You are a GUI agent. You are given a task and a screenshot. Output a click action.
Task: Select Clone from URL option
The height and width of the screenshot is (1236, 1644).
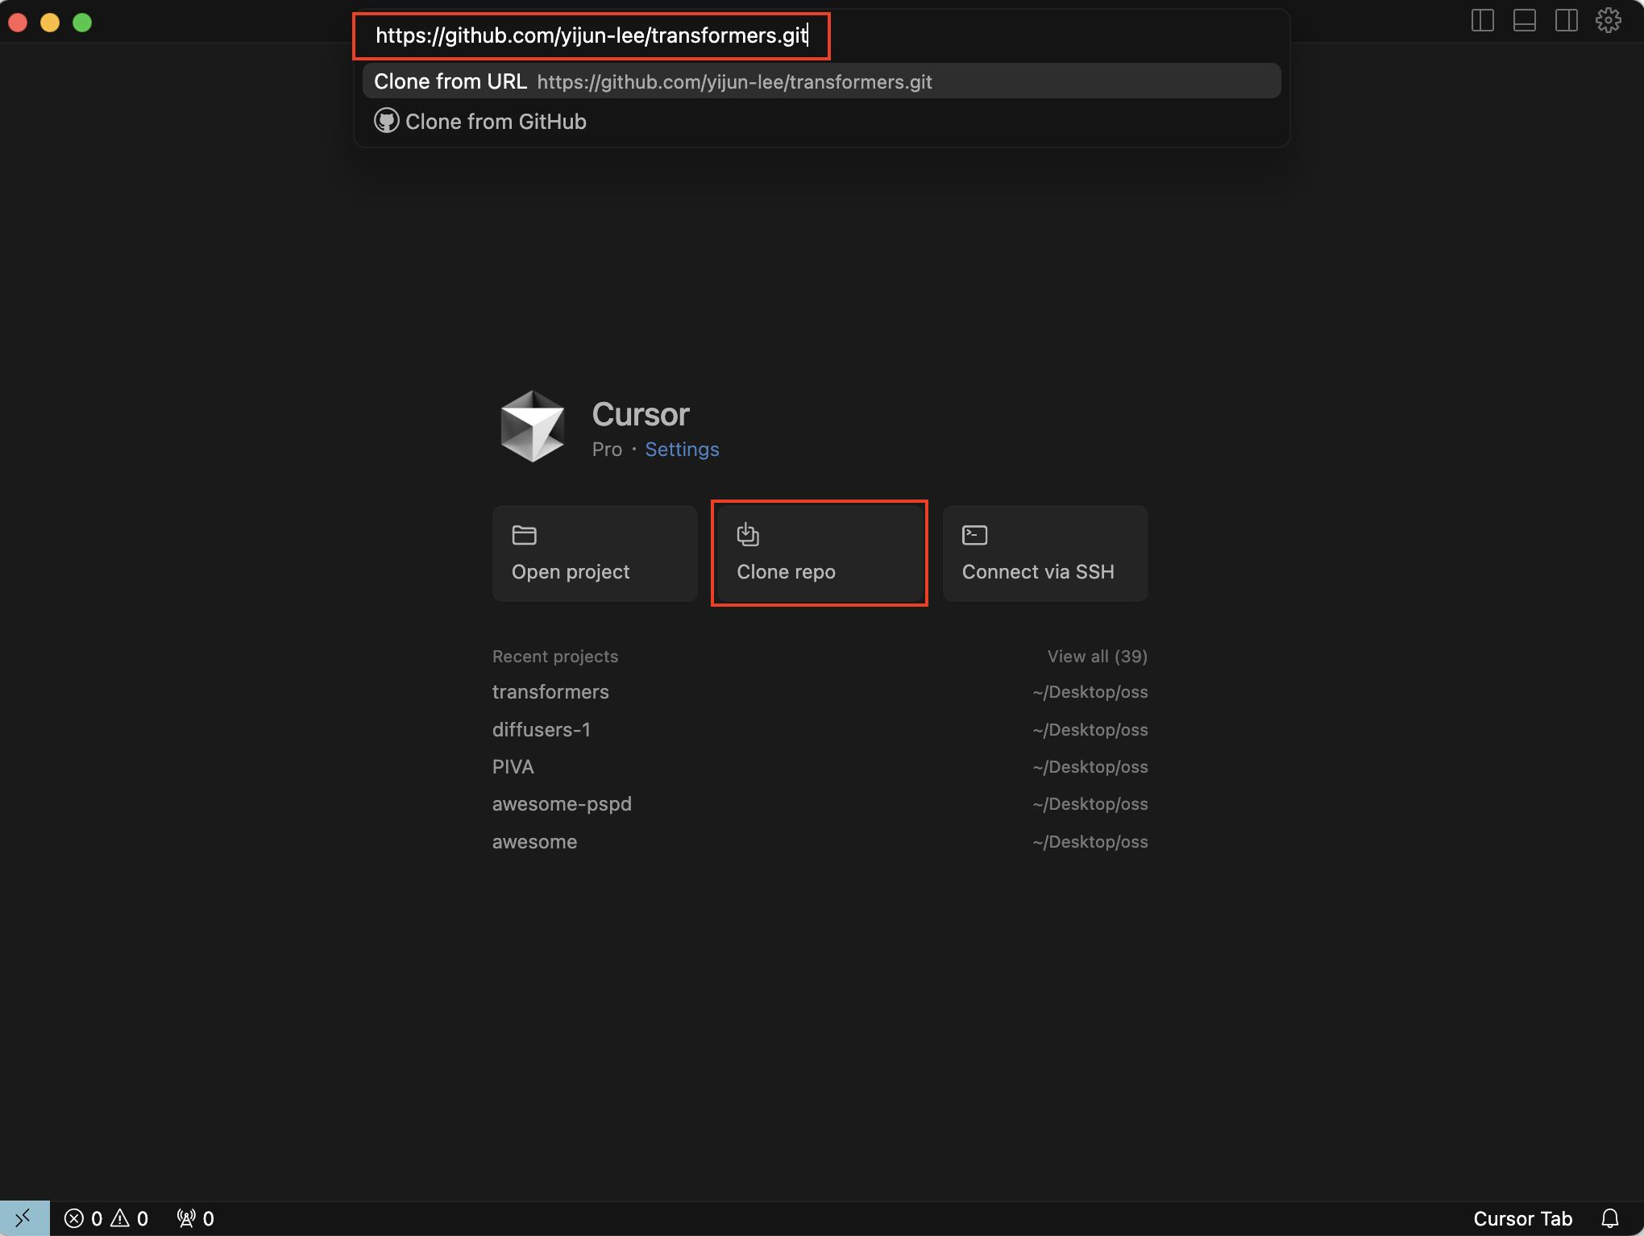click(821, 81)
